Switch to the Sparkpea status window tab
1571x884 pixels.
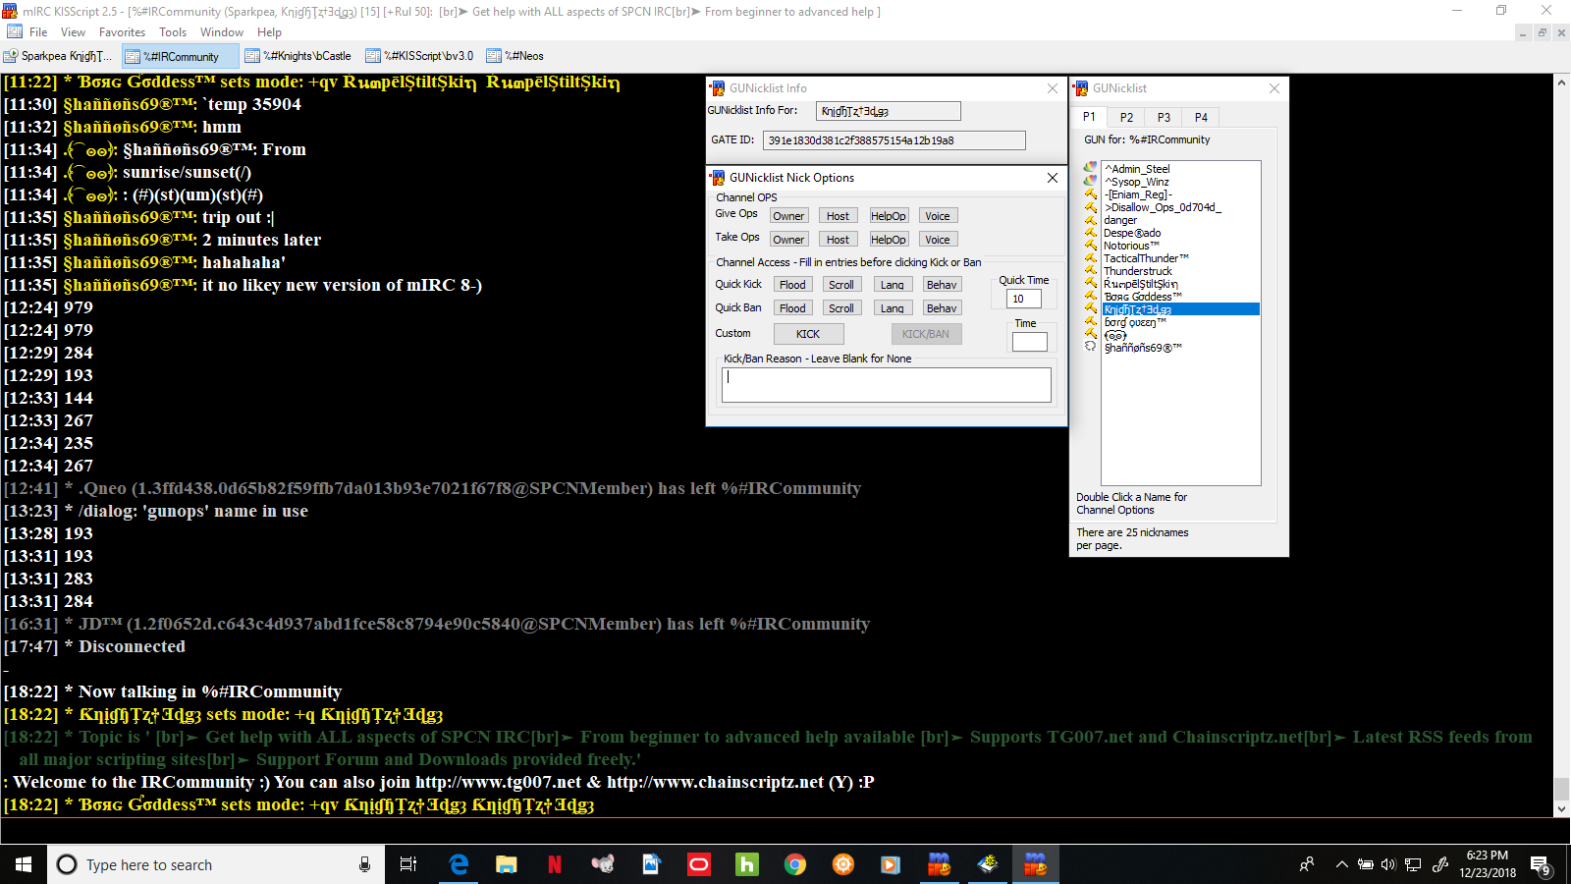point(59,56)
